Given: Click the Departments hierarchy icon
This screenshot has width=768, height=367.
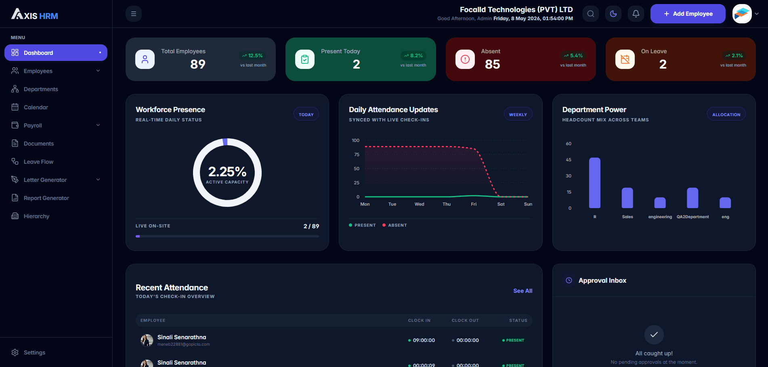Looking at the screenshot, I should [15, 89].
